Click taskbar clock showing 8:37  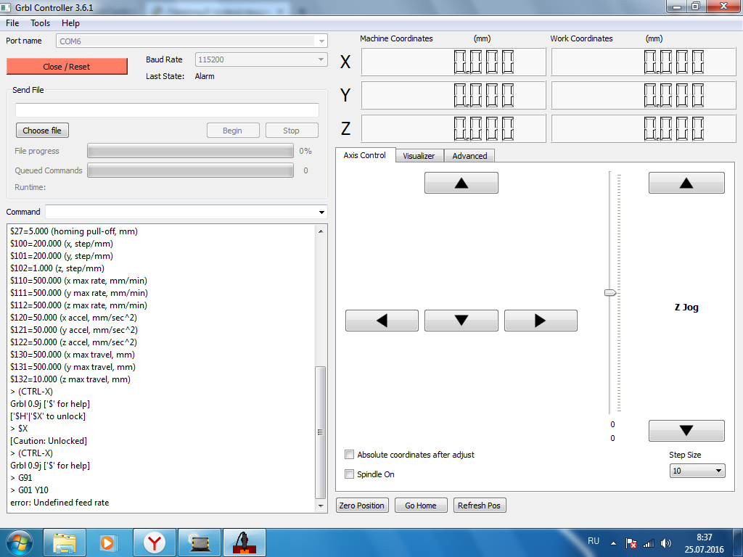click(x=704, y=537)
